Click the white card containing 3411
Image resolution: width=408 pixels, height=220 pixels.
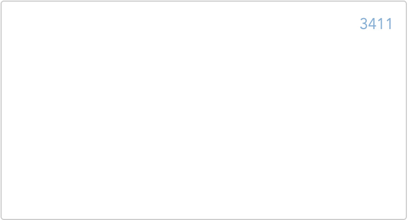pyautogui.click(x=204, y=110)
